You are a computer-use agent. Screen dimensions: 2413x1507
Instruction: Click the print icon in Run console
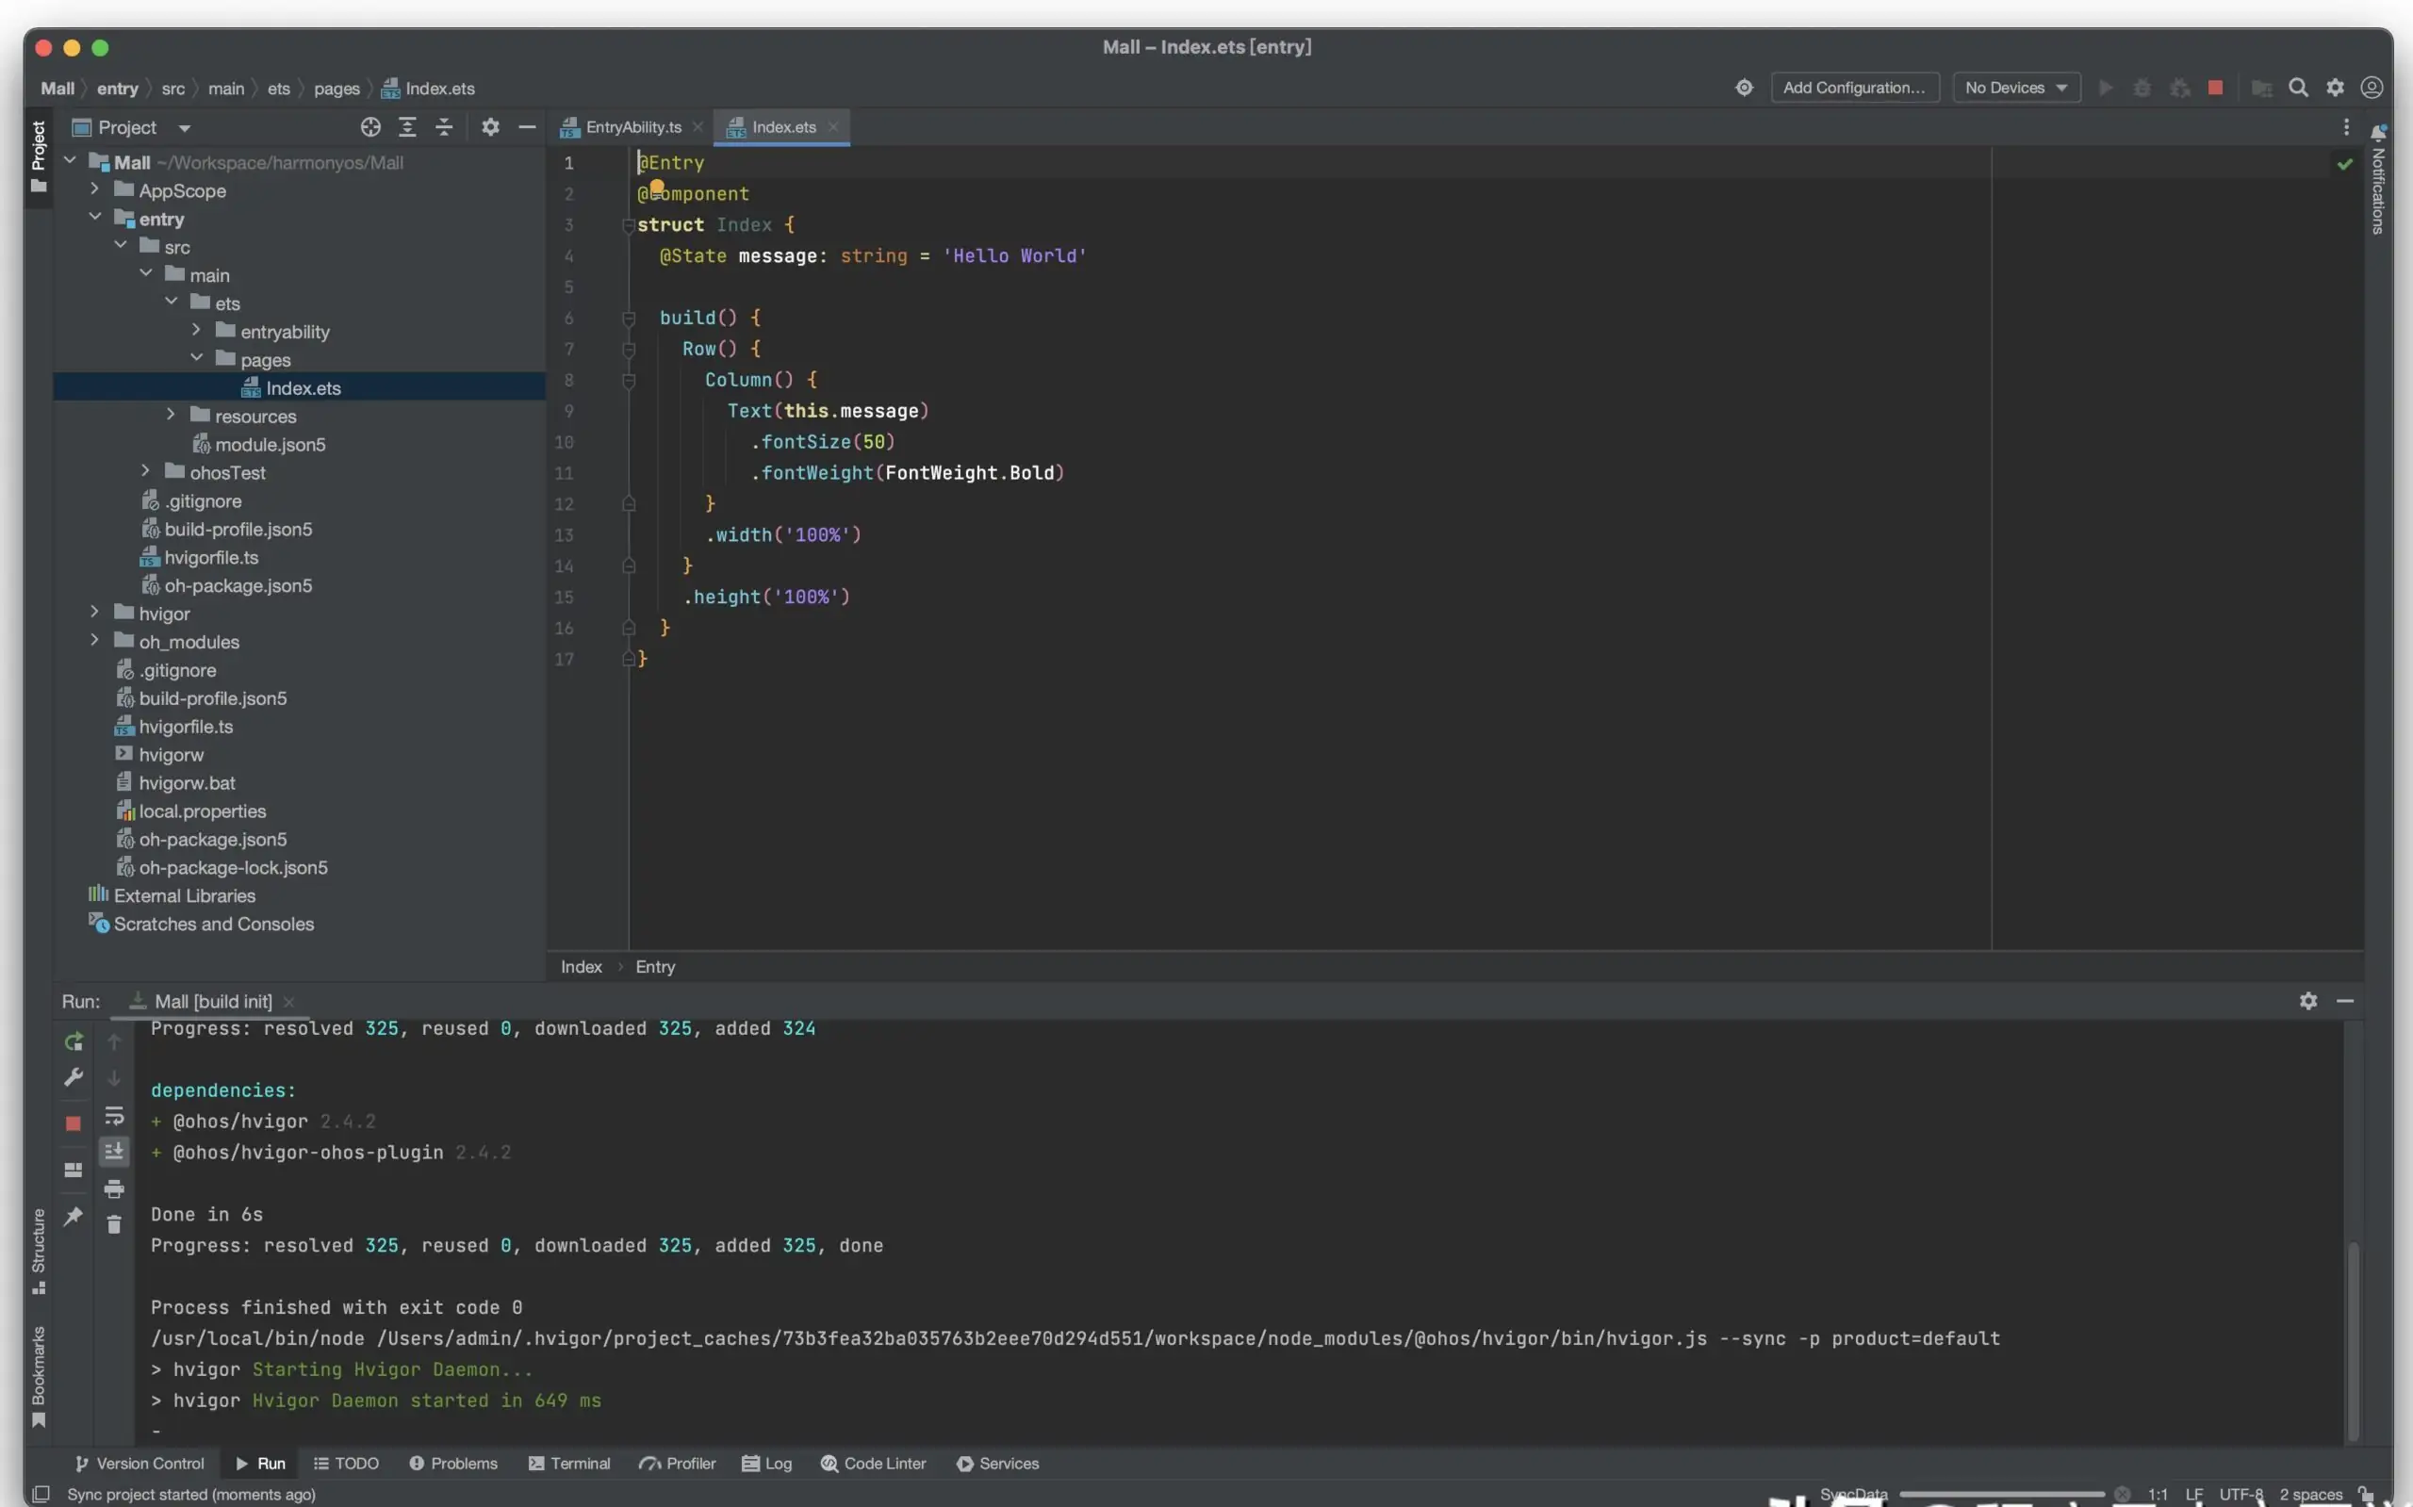click(x=114, y=1188)
